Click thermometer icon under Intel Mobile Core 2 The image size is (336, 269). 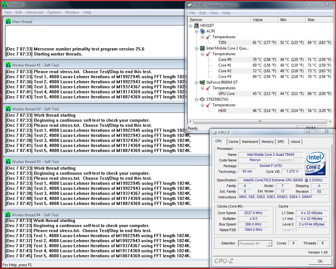pos(208,54)
